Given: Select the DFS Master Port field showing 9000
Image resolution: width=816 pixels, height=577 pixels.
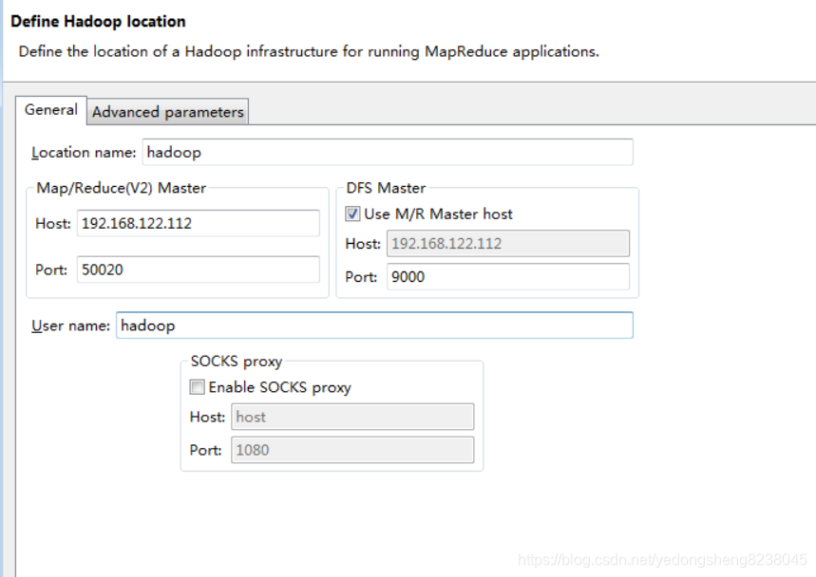Looking at the screenshot, I should click(508, 276).
